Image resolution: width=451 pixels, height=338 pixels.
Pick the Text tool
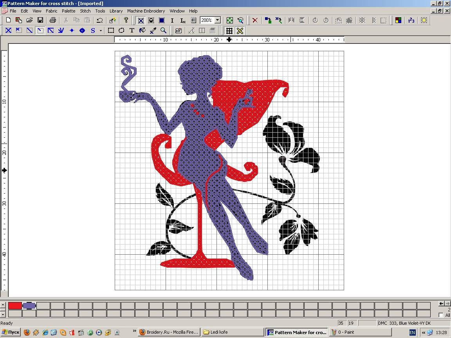(x=132, y=31)
